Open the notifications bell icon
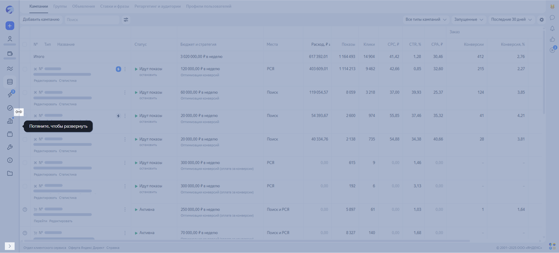The width and height of the screenshot is (559, 253). [x=552, y=28]
